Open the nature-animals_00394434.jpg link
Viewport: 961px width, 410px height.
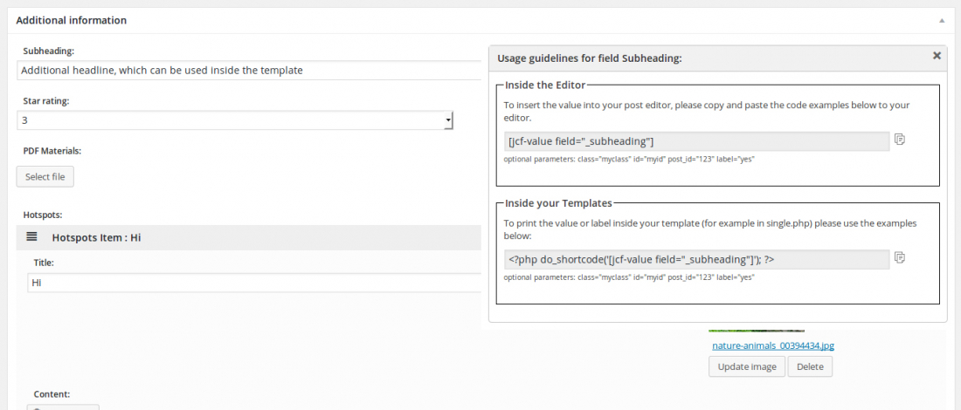(773, 345)
